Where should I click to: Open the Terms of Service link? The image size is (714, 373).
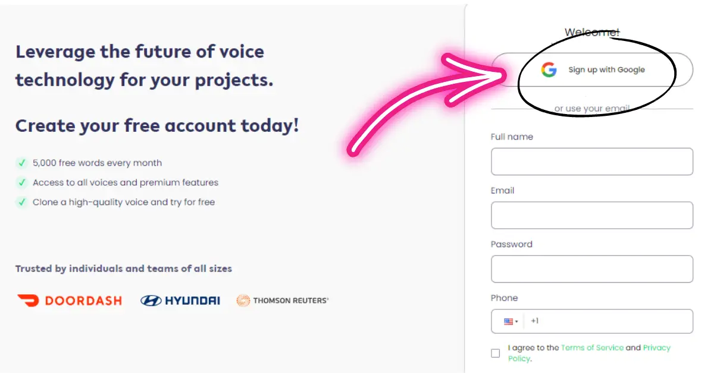point(594,347)
